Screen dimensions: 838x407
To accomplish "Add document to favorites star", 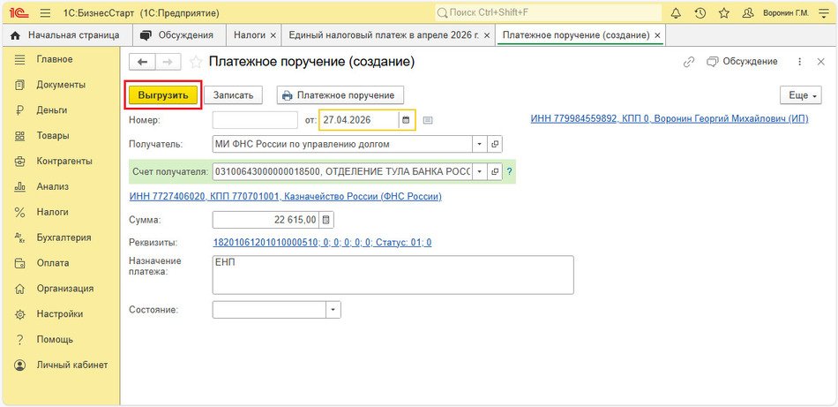I will pos(196,62).
